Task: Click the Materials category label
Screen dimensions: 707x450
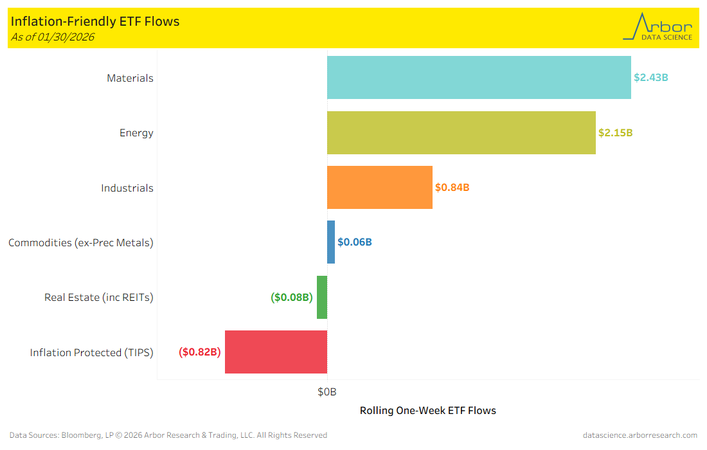Action: 130,78
